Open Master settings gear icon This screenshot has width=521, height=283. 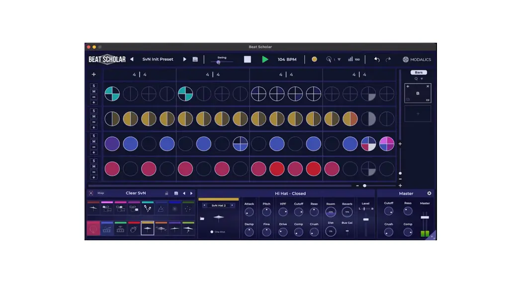tap(429, 193)
